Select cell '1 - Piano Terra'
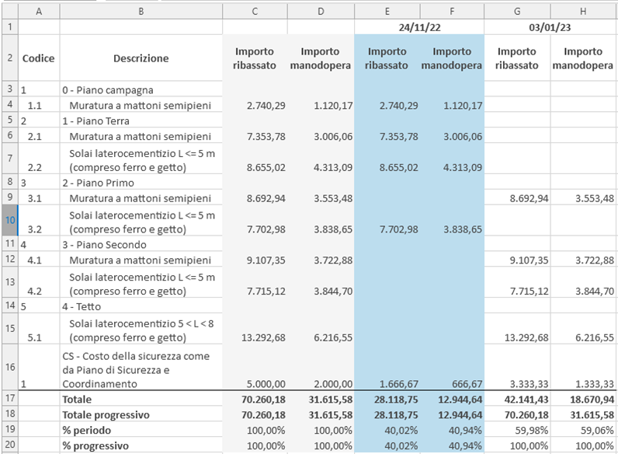 click(x=141, y=120)
